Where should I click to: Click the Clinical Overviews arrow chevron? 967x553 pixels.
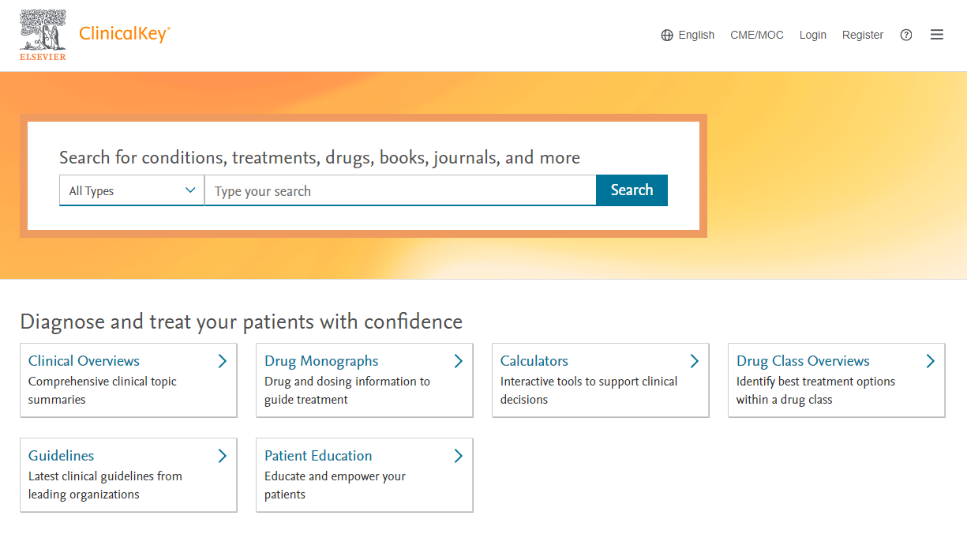tap(223, 361)
